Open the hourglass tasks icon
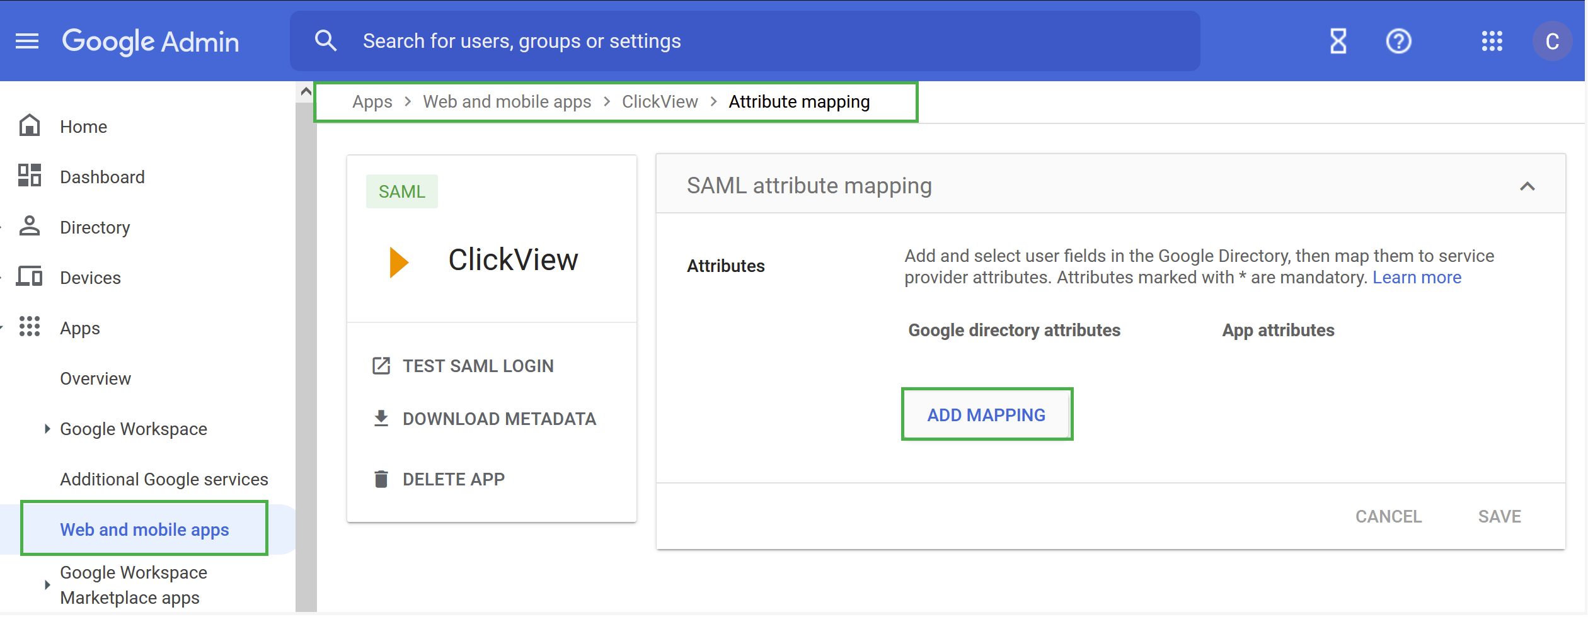Viewport: 1588px width, 617px height. point(1338,42)
